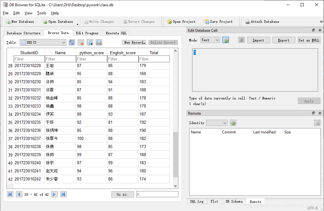Switch to the Database Structure tab

(x=24, y=33)
